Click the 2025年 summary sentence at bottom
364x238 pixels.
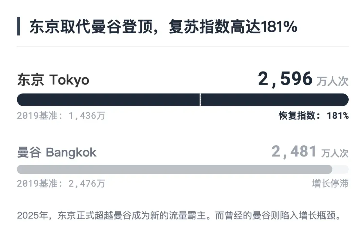point(179,215)
